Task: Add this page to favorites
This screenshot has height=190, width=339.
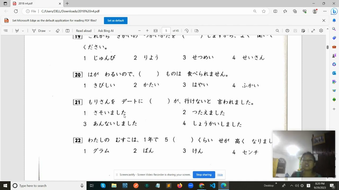Action: coord(264,11)
